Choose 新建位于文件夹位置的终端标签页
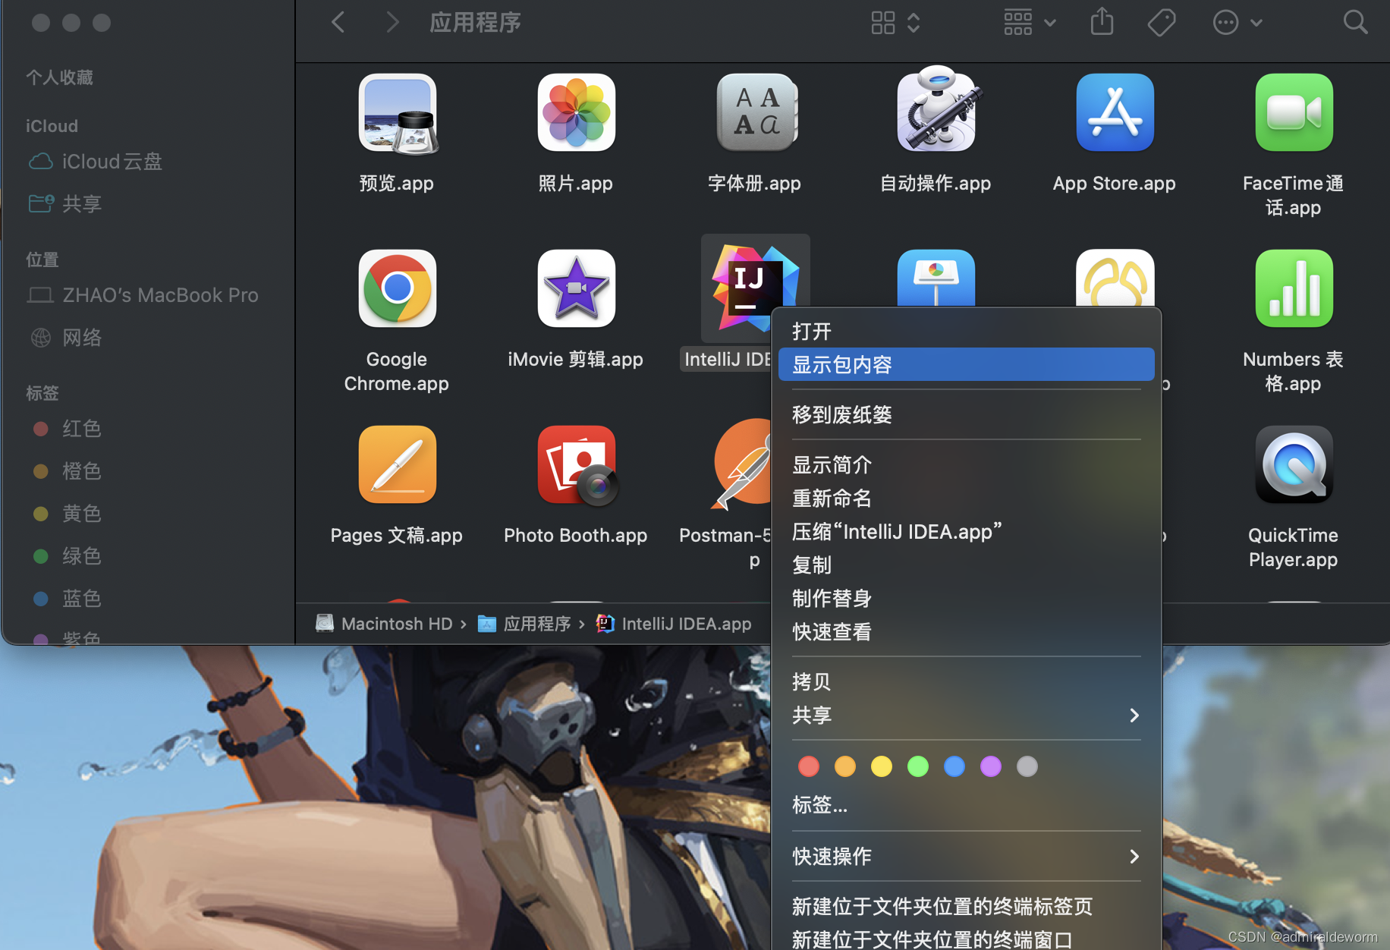This screenshot has height=950, width=1390. (966, 906)
